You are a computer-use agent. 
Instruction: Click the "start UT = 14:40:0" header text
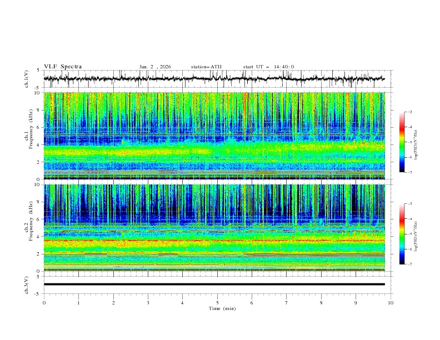coord(268,67)
